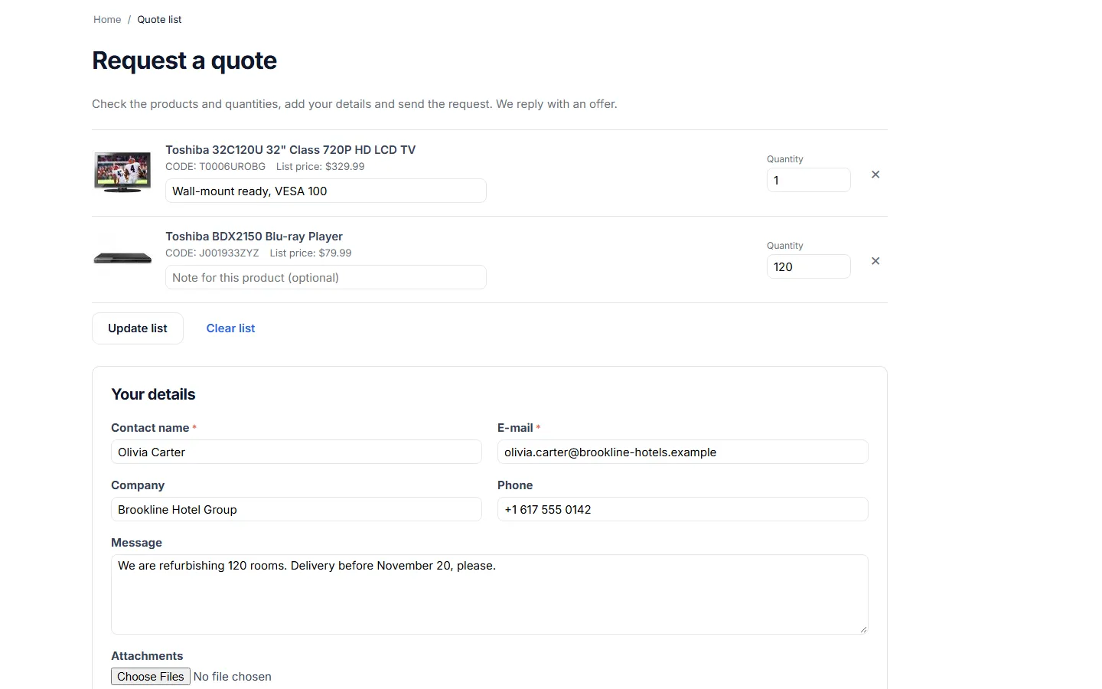The height and width of the screenshot is (689, 1102).
Task: Focus the Blu-ray Player note field
Action: tap(326, 277)
